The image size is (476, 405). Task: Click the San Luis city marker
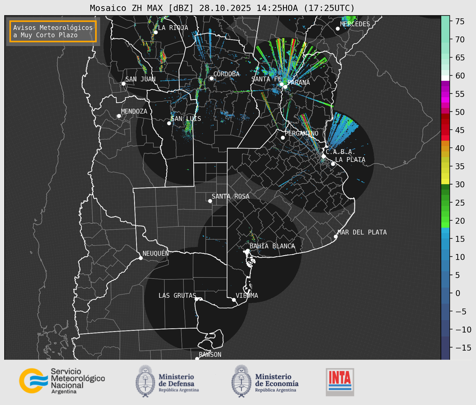pyautogui.click(x=169, y=123)
